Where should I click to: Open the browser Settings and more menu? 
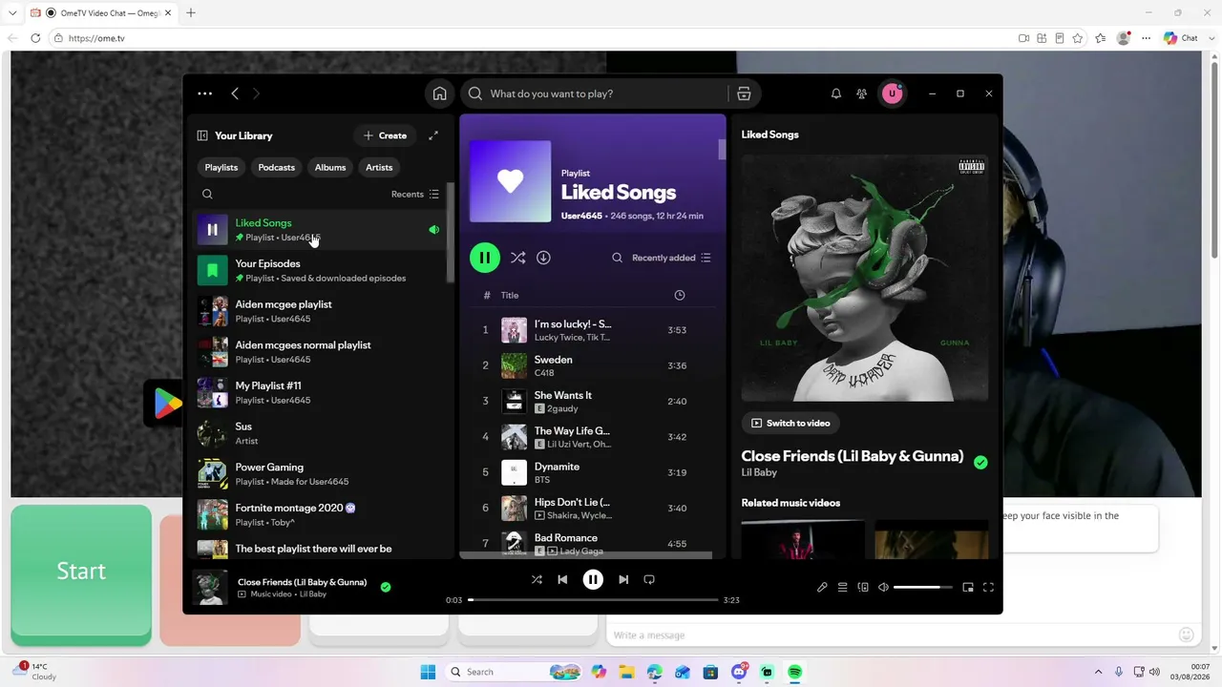(1146, 38)
